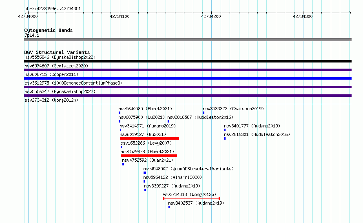Click the blue marker under nsv4752592
363x223 pixels.
[123, 164]
